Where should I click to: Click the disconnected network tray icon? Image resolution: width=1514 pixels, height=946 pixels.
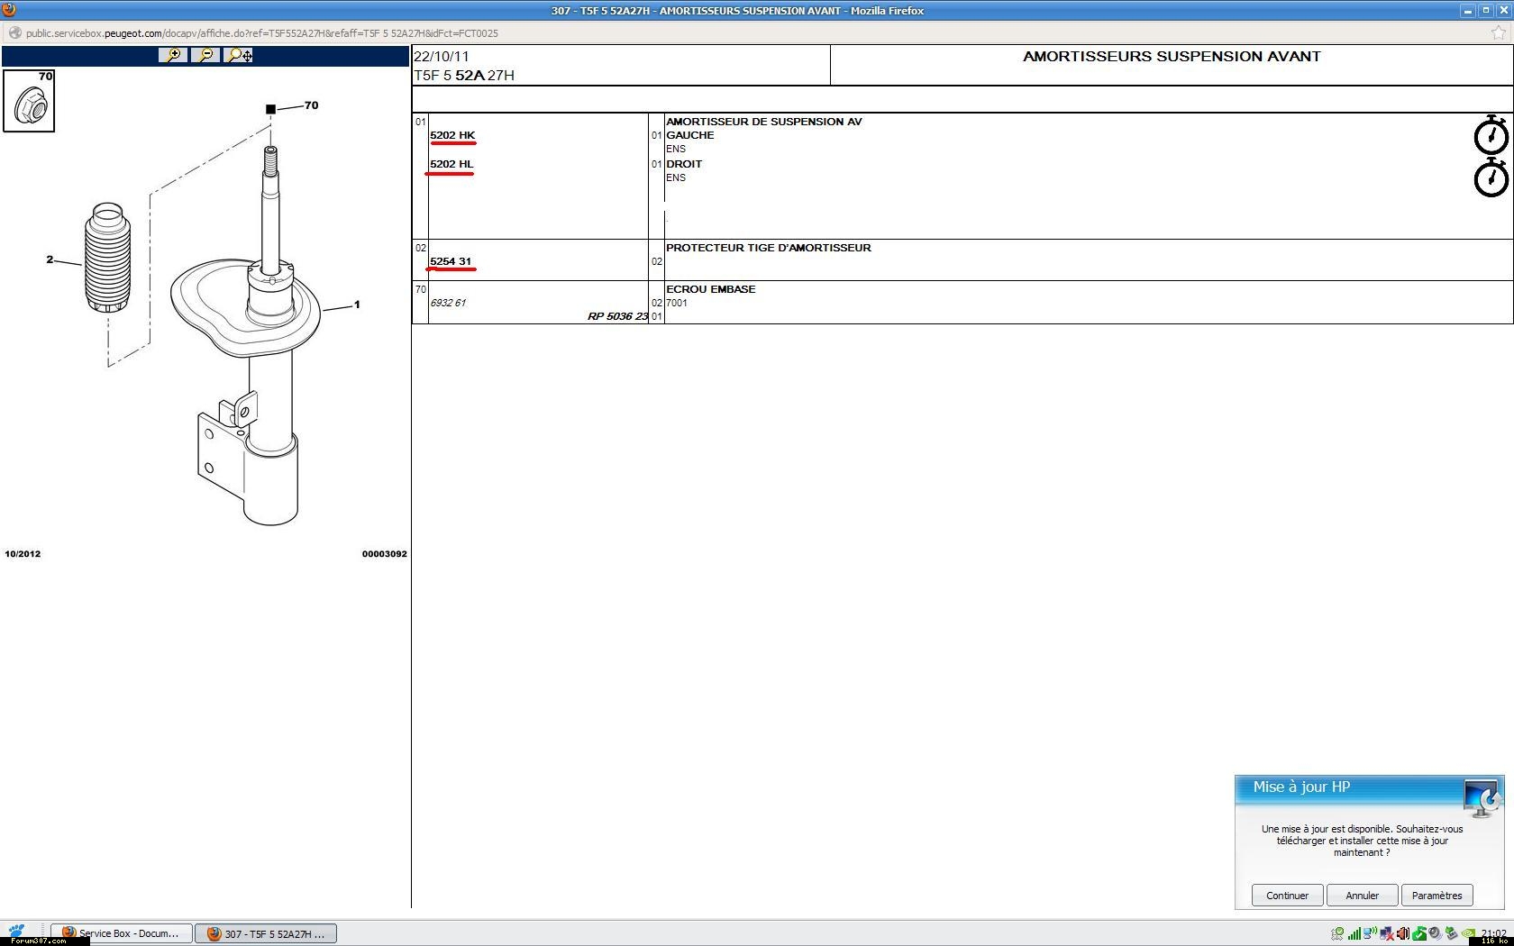pos(1387,933)
